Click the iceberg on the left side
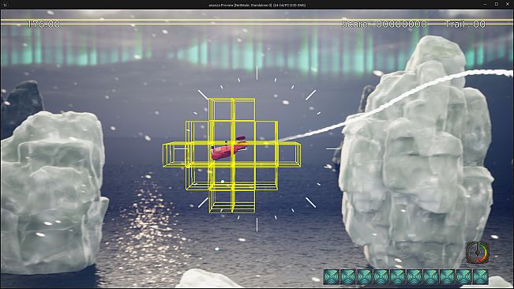Screen dimensions: 514x289 click(52, 193)
